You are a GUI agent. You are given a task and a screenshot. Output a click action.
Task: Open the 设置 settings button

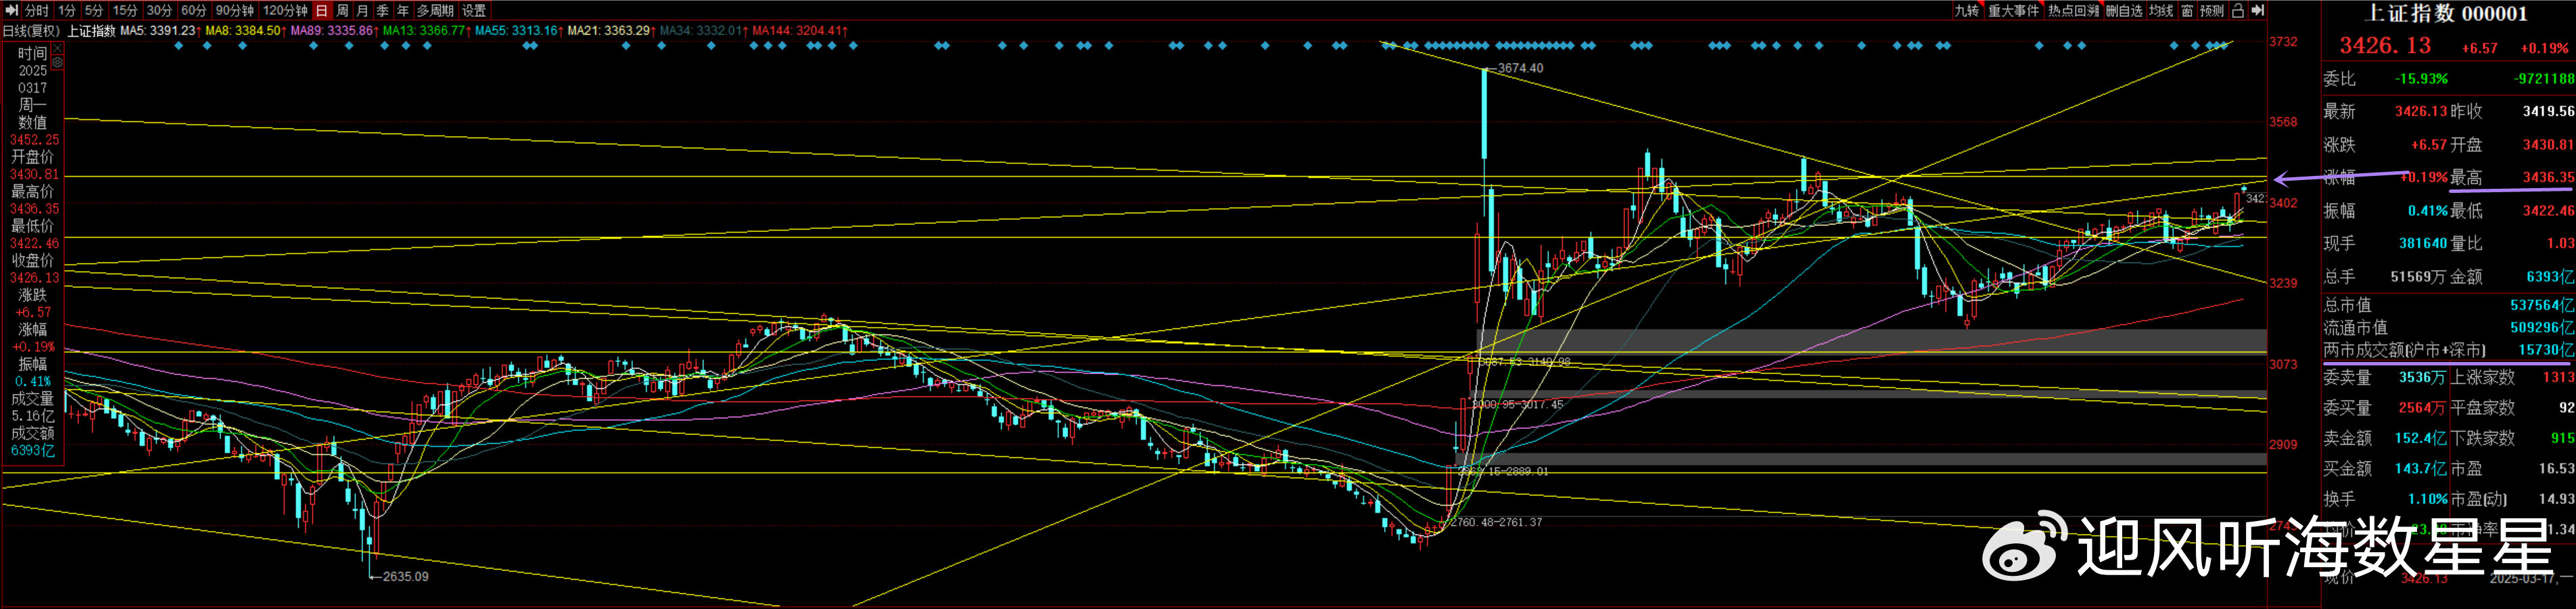pos(474,10)
